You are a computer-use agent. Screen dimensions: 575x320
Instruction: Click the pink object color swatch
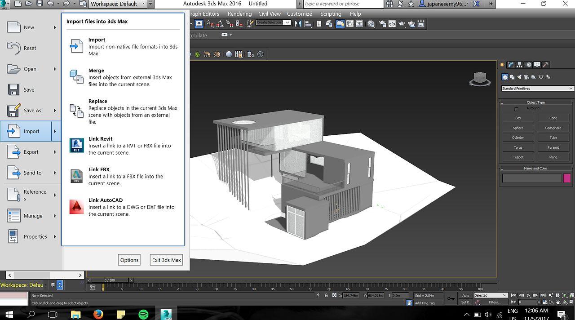567,178
